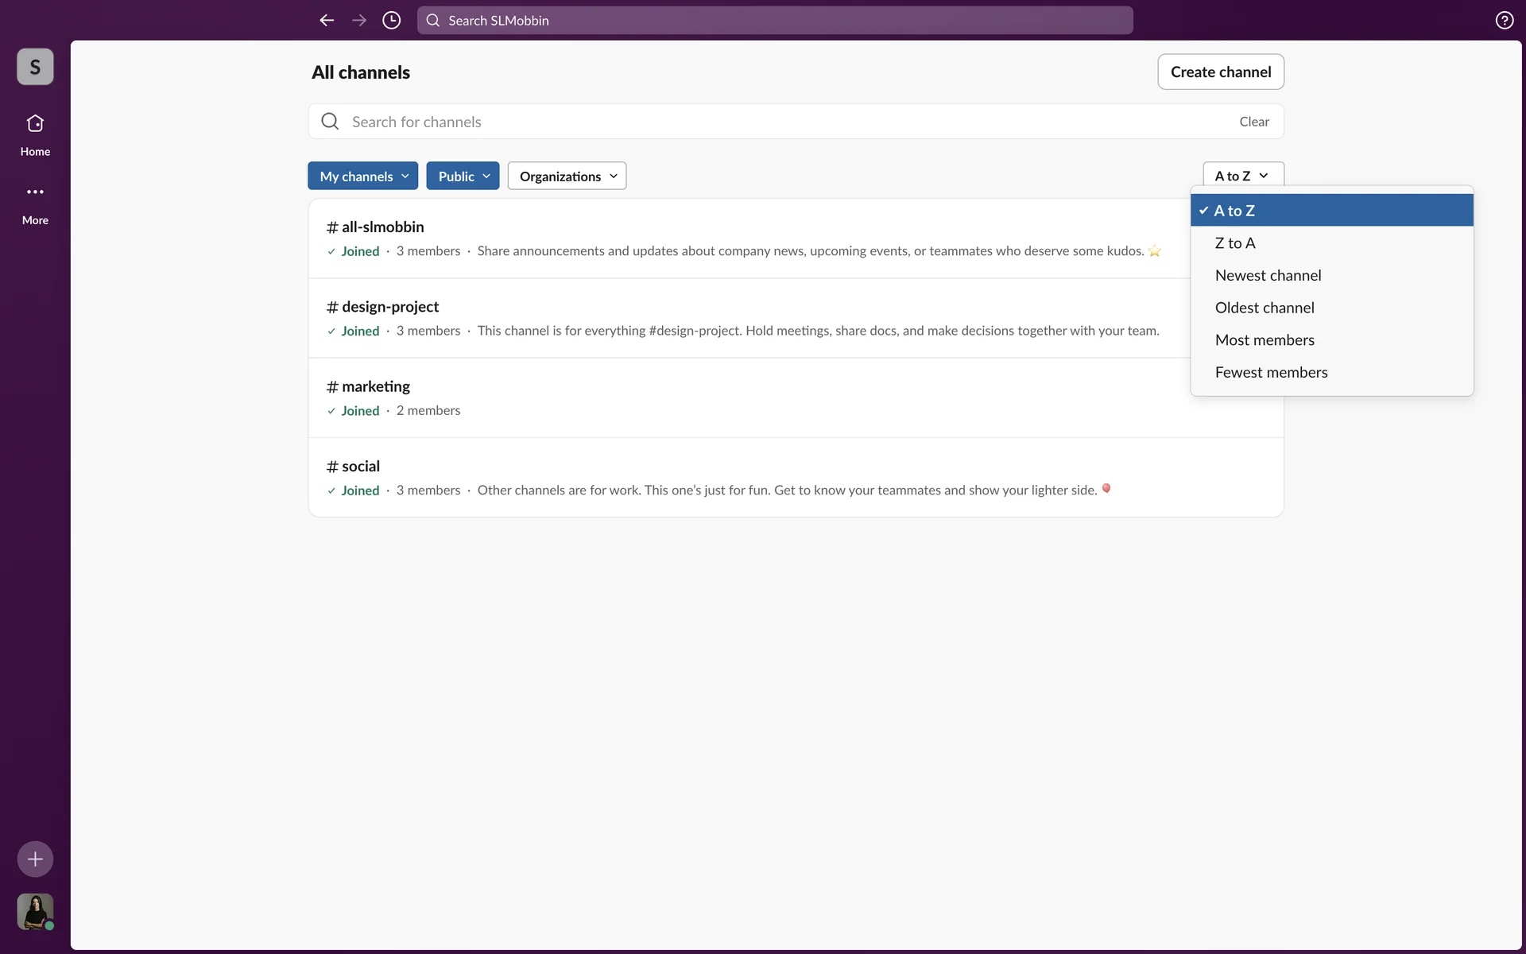Open the #design-project channel
Image resolution: width=1526 pixels, height=954 pixels.
tap(390, 307)
